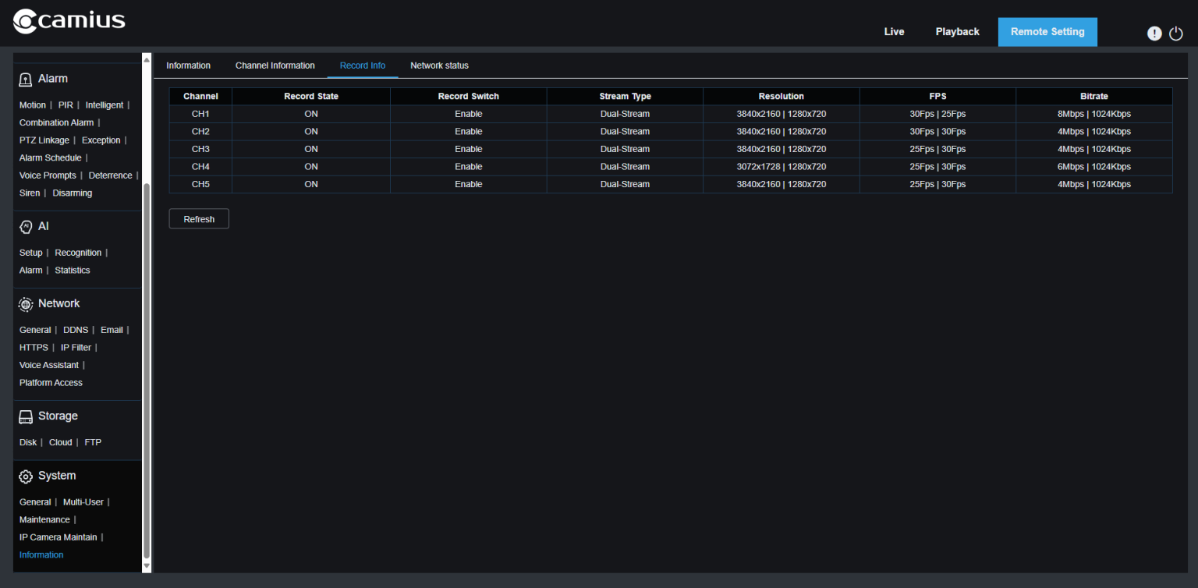Open the alert notification icon at top right
The width and height of the screenshot is (1198, 588).
pyautogui.click(x=1154, y=34)
